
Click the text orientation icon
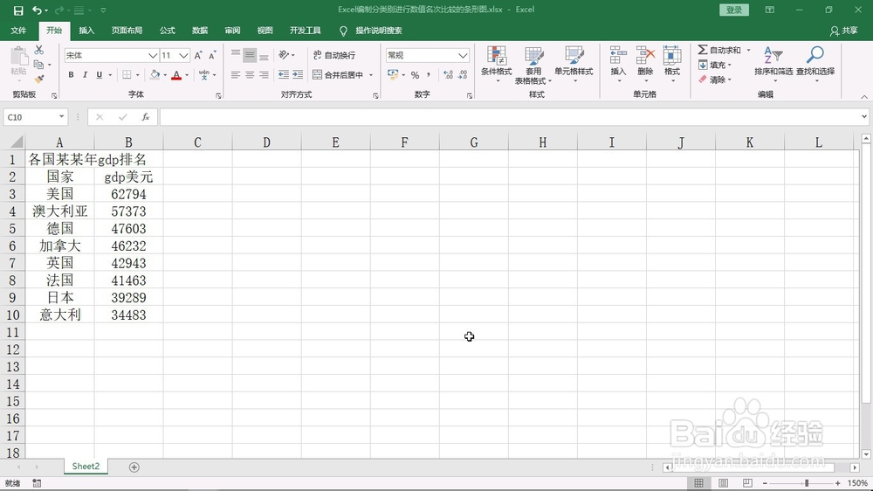pyautogui.click(x=284, y=55)
